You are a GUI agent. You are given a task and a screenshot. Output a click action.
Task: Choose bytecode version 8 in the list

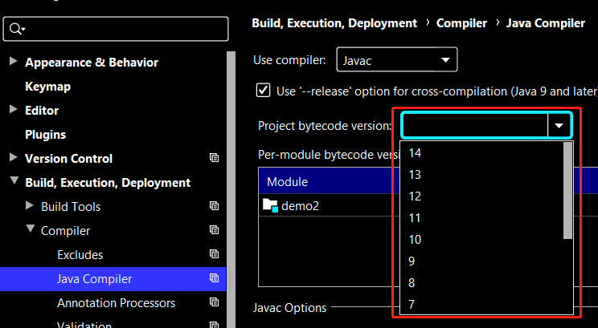[412, 282]
